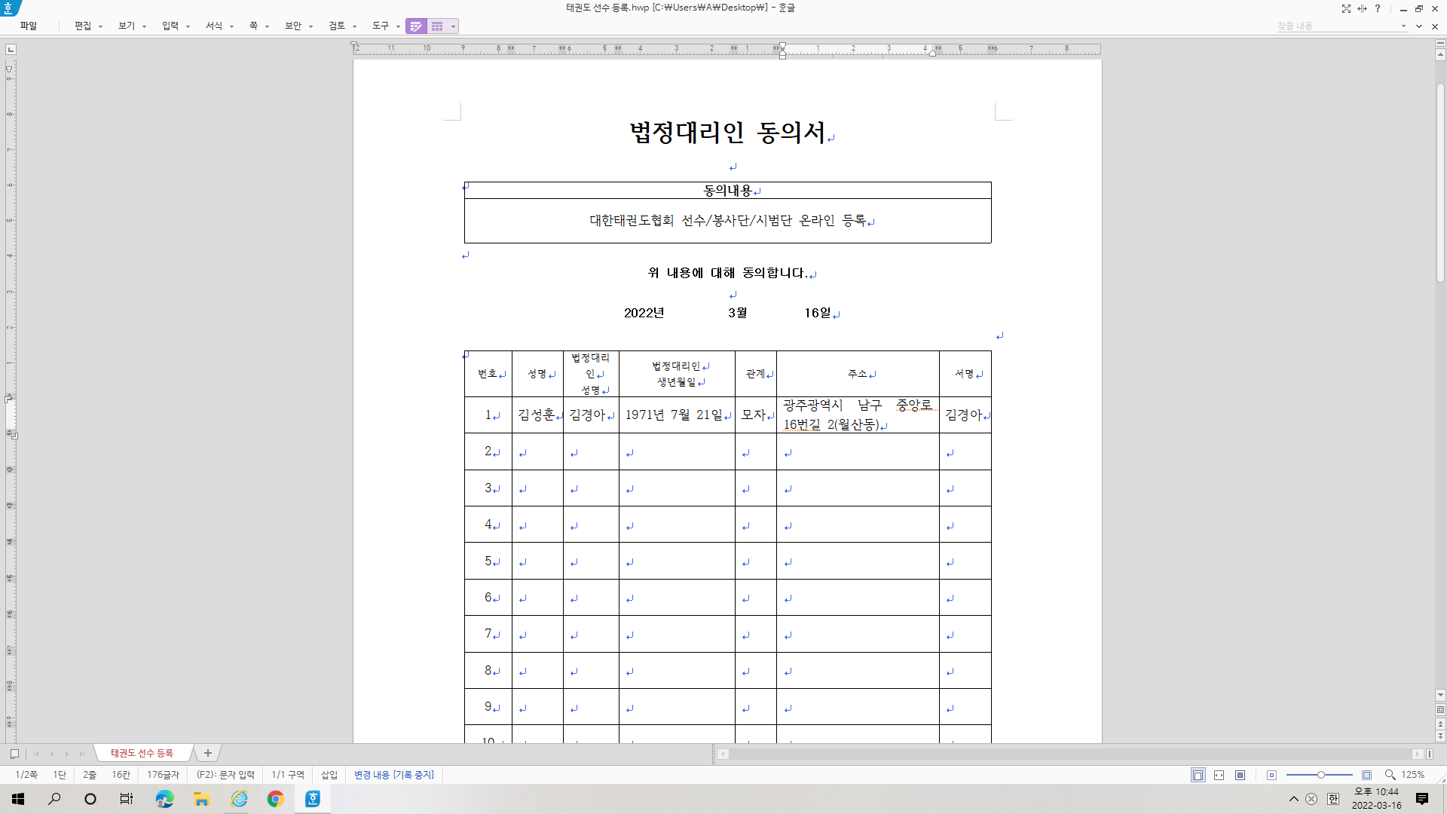Click the horizontal scrollbar left arrow
Image resolution: width=1447 pixels, height=814 pixels.
723,754
